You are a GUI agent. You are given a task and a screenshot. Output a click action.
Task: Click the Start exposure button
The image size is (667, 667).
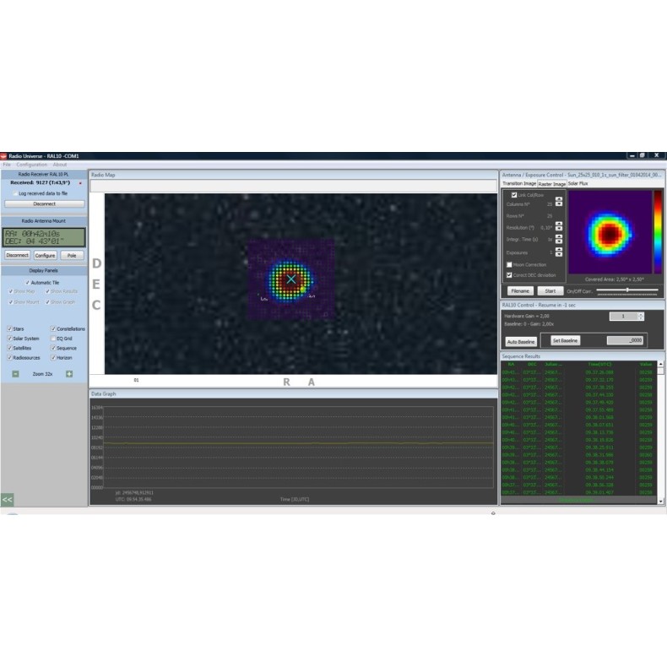tap(549, 290)
